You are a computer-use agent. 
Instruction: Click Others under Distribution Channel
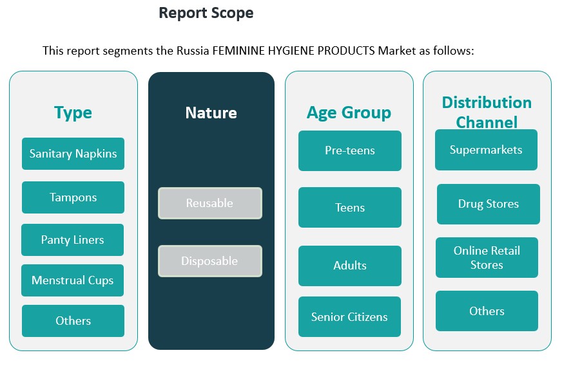click(487, 311)
